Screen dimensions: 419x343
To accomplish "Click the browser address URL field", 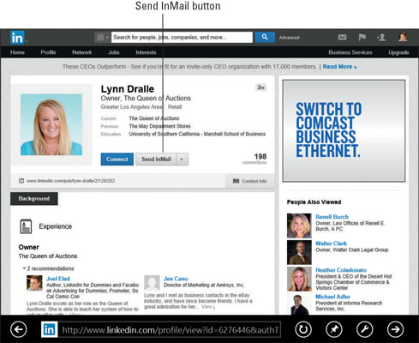I will click(x=170, y=329).
